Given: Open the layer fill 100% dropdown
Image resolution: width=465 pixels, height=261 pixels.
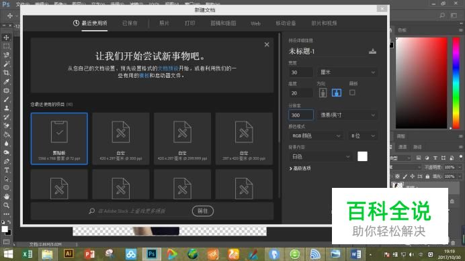Looking at the screenshot, I should click(460, 176).
